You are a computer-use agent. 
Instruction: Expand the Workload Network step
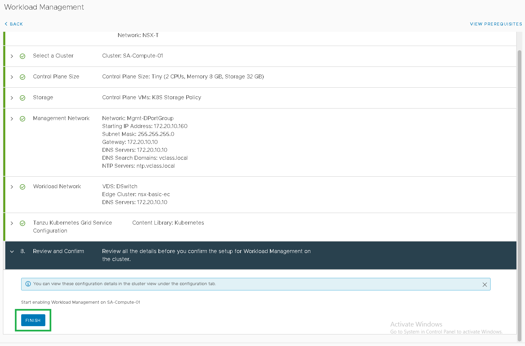coord(12,187)
